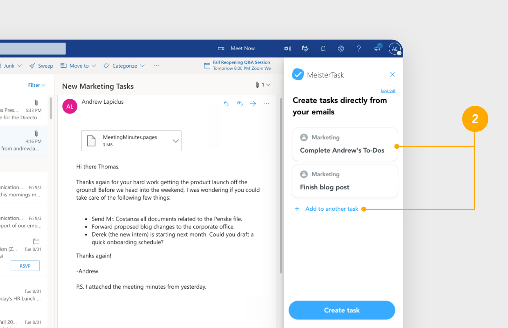The width and height of the screenshot is (508, 328).
Task: Select the Finish blog post task card
Action: [345, 181]
